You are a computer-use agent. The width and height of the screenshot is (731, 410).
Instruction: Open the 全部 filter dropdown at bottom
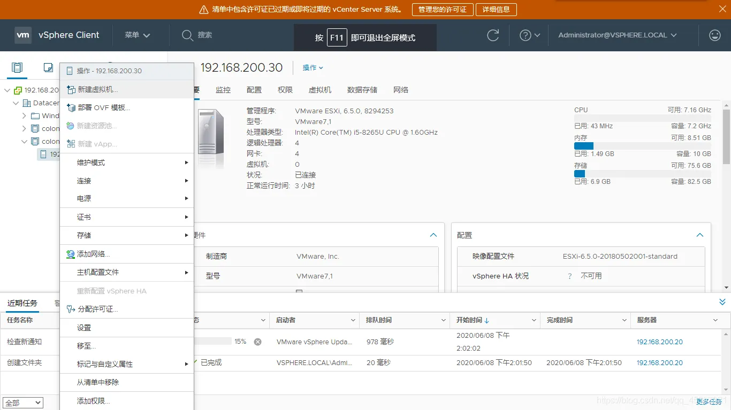pyautogui.click(x=23, y=403)
